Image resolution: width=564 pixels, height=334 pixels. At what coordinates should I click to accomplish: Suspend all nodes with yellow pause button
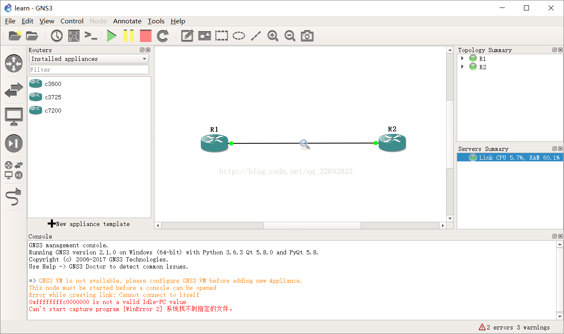click(x=129, y=36)
